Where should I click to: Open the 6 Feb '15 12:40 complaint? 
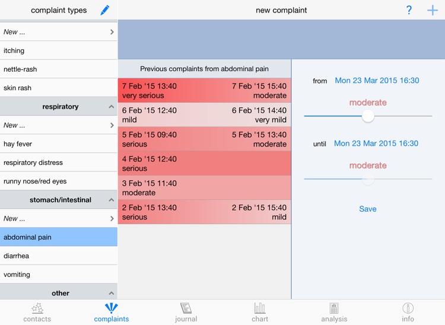point(204,115)
